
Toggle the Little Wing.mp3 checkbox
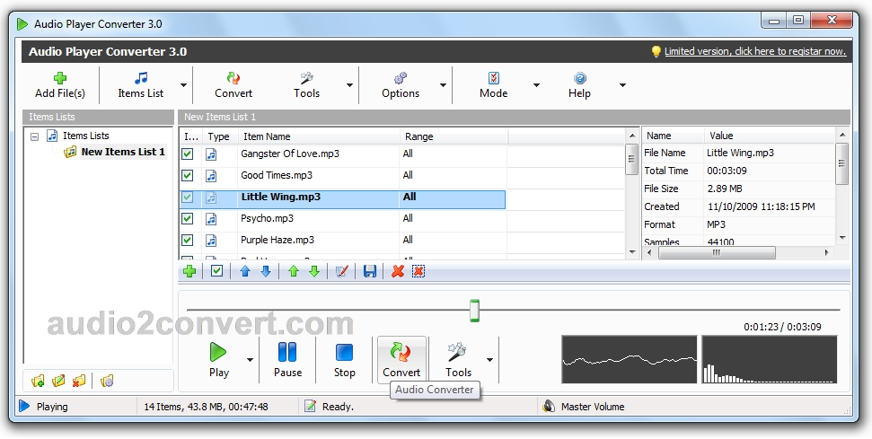pyautogui.click(x=188, y=198)
